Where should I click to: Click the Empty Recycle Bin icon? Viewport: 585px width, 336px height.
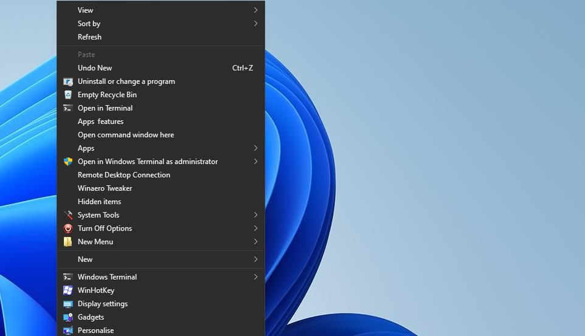coord(68,95)
